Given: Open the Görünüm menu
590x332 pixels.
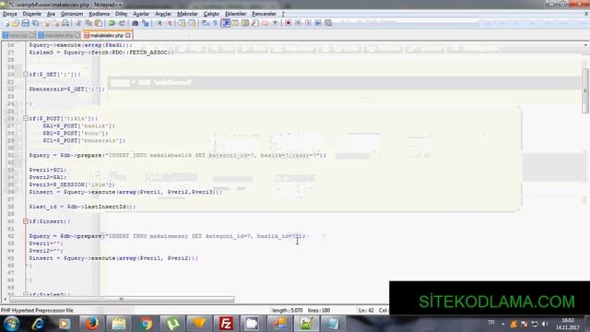Looking at the screenshot, I should 72,14.
